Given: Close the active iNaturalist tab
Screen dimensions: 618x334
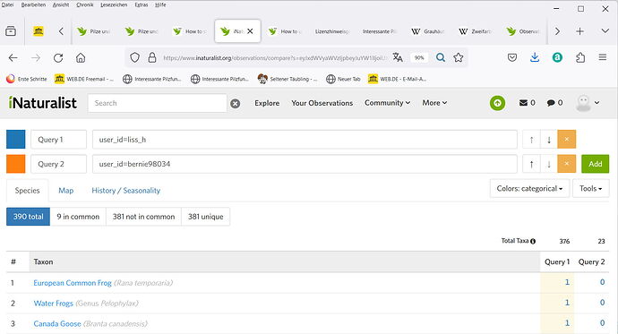Looking at the screenshot, I should [250, 31].
